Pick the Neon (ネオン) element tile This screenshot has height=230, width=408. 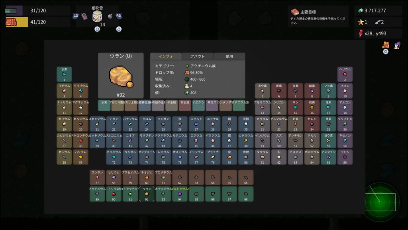[x=345, y=91]
